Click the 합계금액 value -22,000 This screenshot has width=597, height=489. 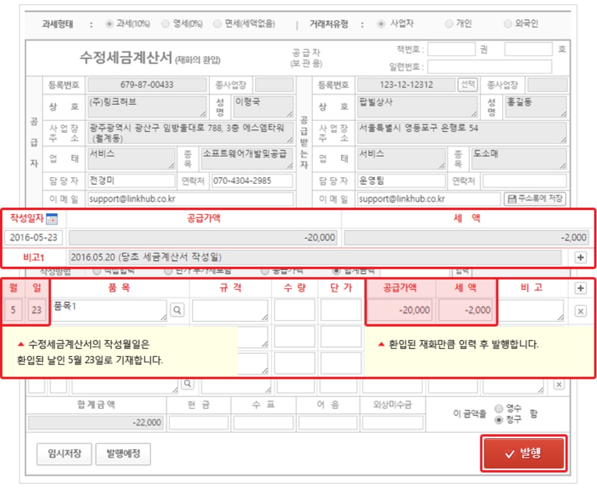pos(96,423)
